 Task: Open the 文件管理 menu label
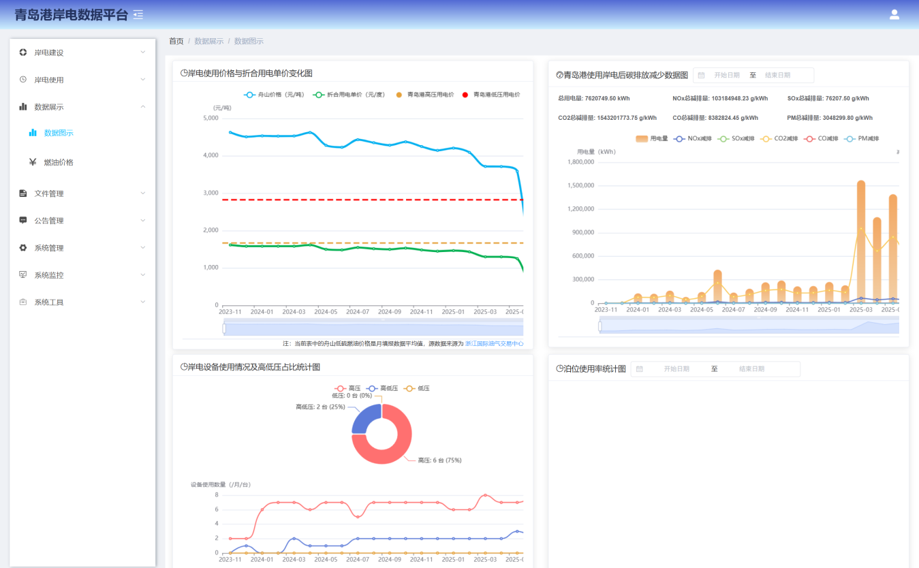[49, 193]
